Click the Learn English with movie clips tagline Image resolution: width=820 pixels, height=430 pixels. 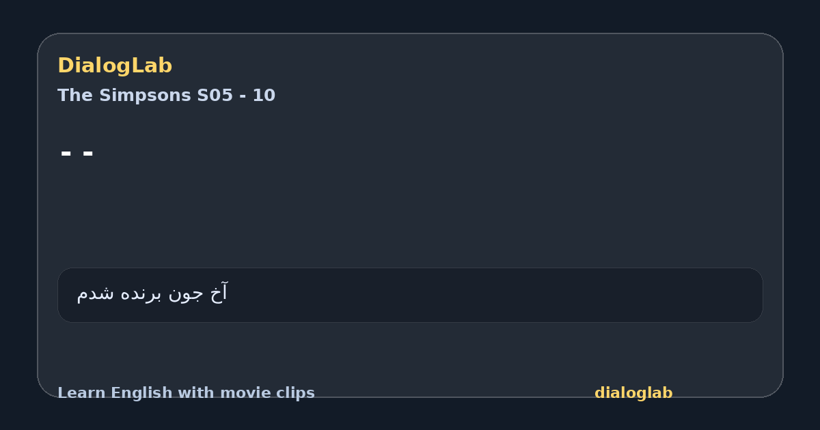tap(186, 393)
